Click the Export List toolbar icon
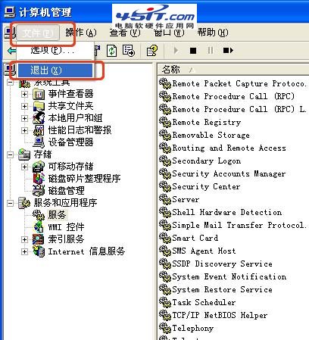 pos(129,51)
